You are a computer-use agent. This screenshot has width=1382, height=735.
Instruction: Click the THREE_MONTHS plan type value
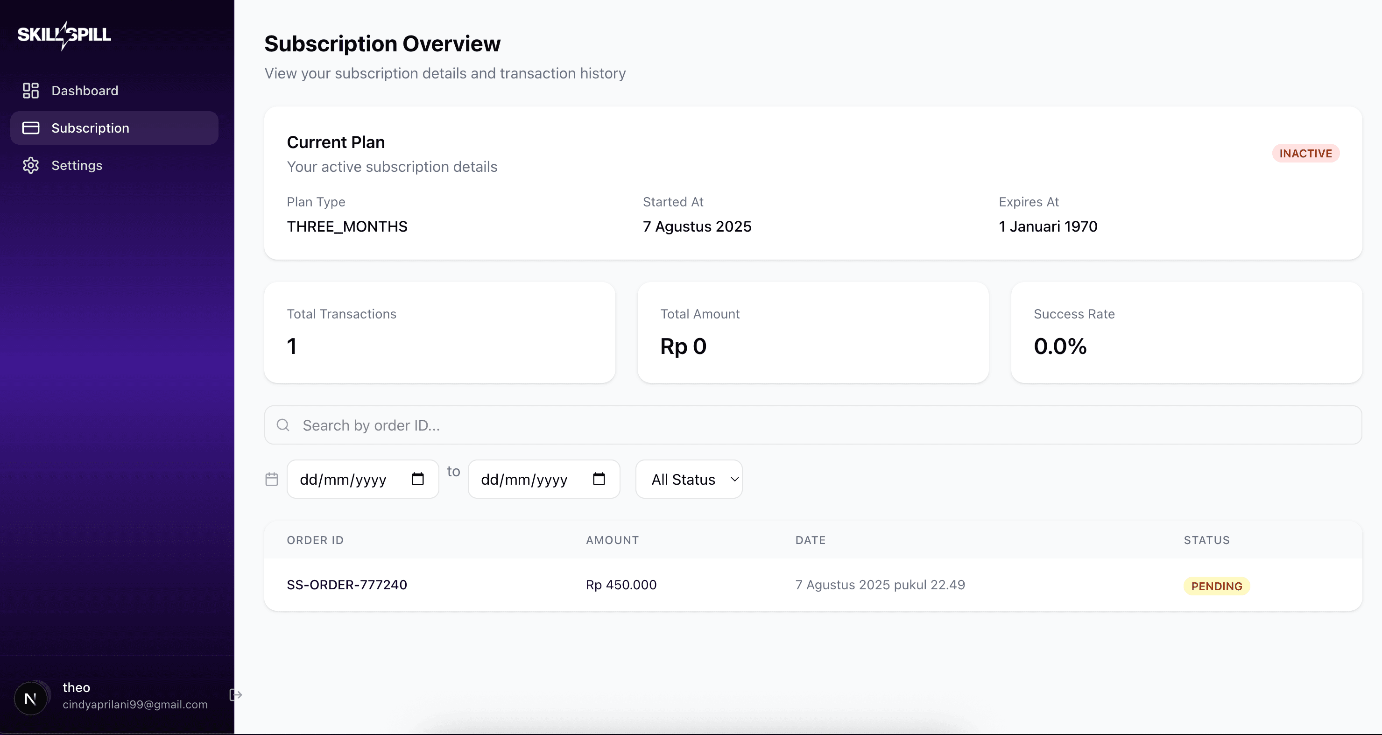(347, 226)
